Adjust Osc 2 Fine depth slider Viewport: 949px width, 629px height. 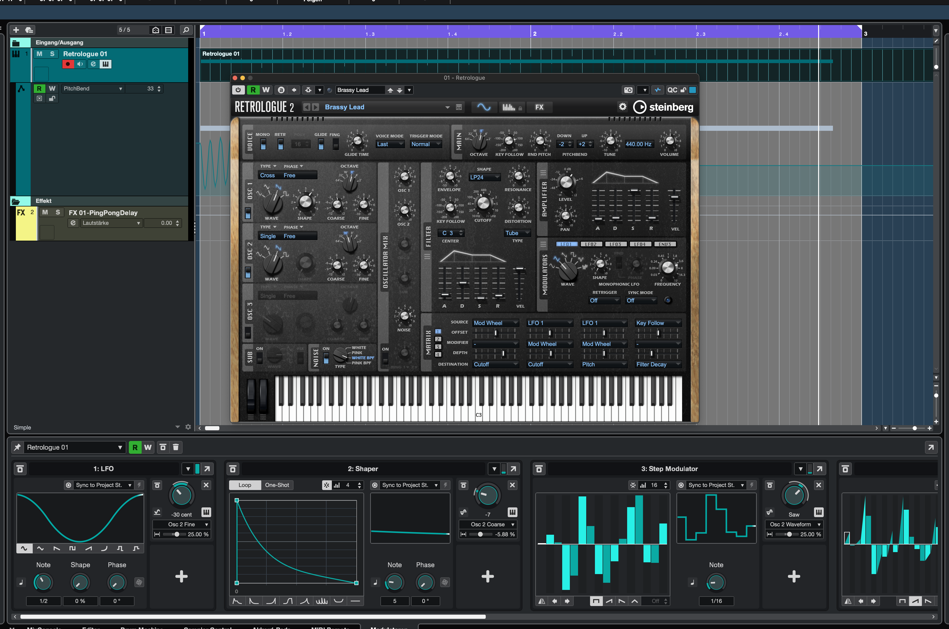(177, 534)
